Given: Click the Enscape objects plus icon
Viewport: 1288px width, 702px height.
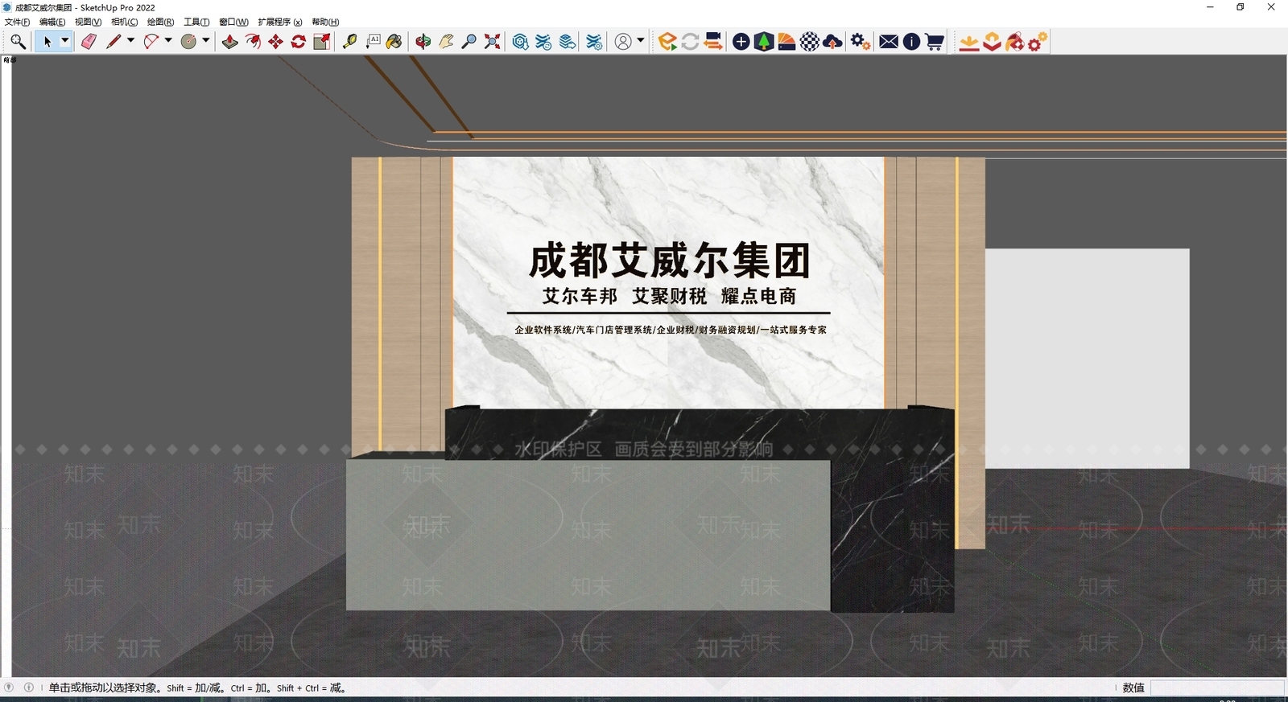Looking at the screenshot, I should coord(741,42).
